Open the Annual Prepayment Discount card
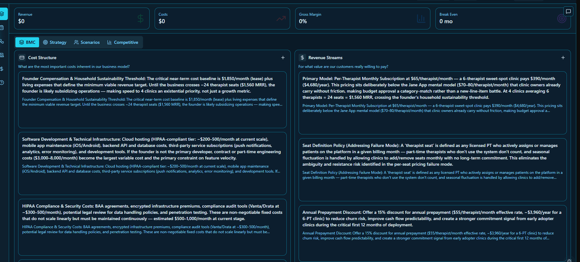 [432, 233]
